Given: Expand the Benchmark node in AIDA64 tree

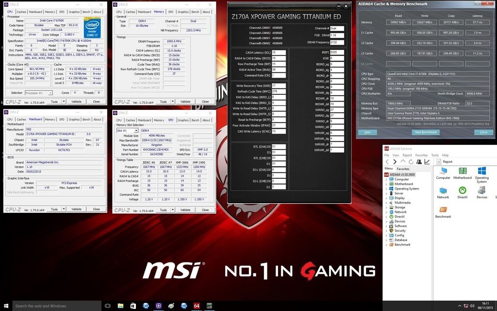Looking at the screenshot, I should pos(386,245).
